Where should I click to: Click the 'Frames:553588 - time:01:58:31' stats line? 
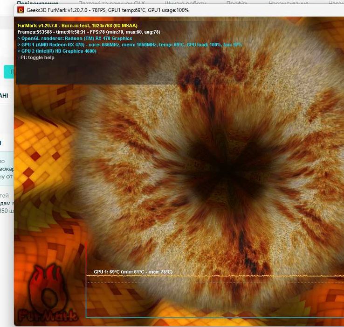[x=89, y=32]
